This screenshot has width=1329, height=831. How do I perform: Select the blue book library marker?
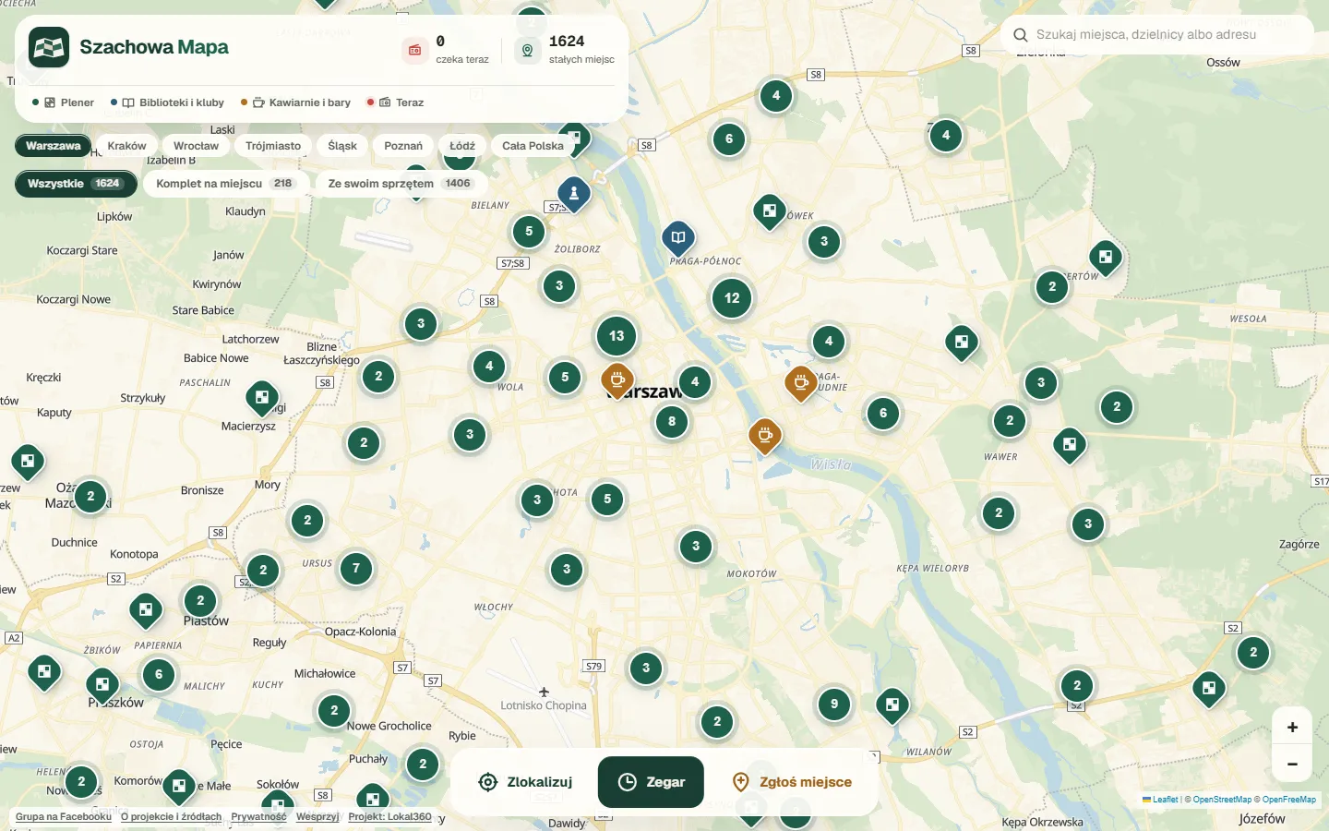tap(678, 238)
